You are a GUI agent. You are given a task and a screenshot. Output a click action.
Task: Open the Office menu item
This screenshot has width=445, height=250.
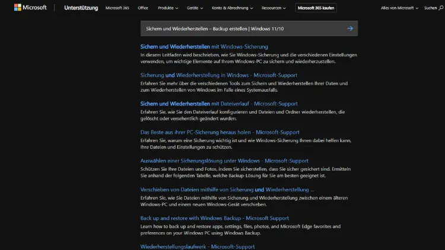click(143, 8)
